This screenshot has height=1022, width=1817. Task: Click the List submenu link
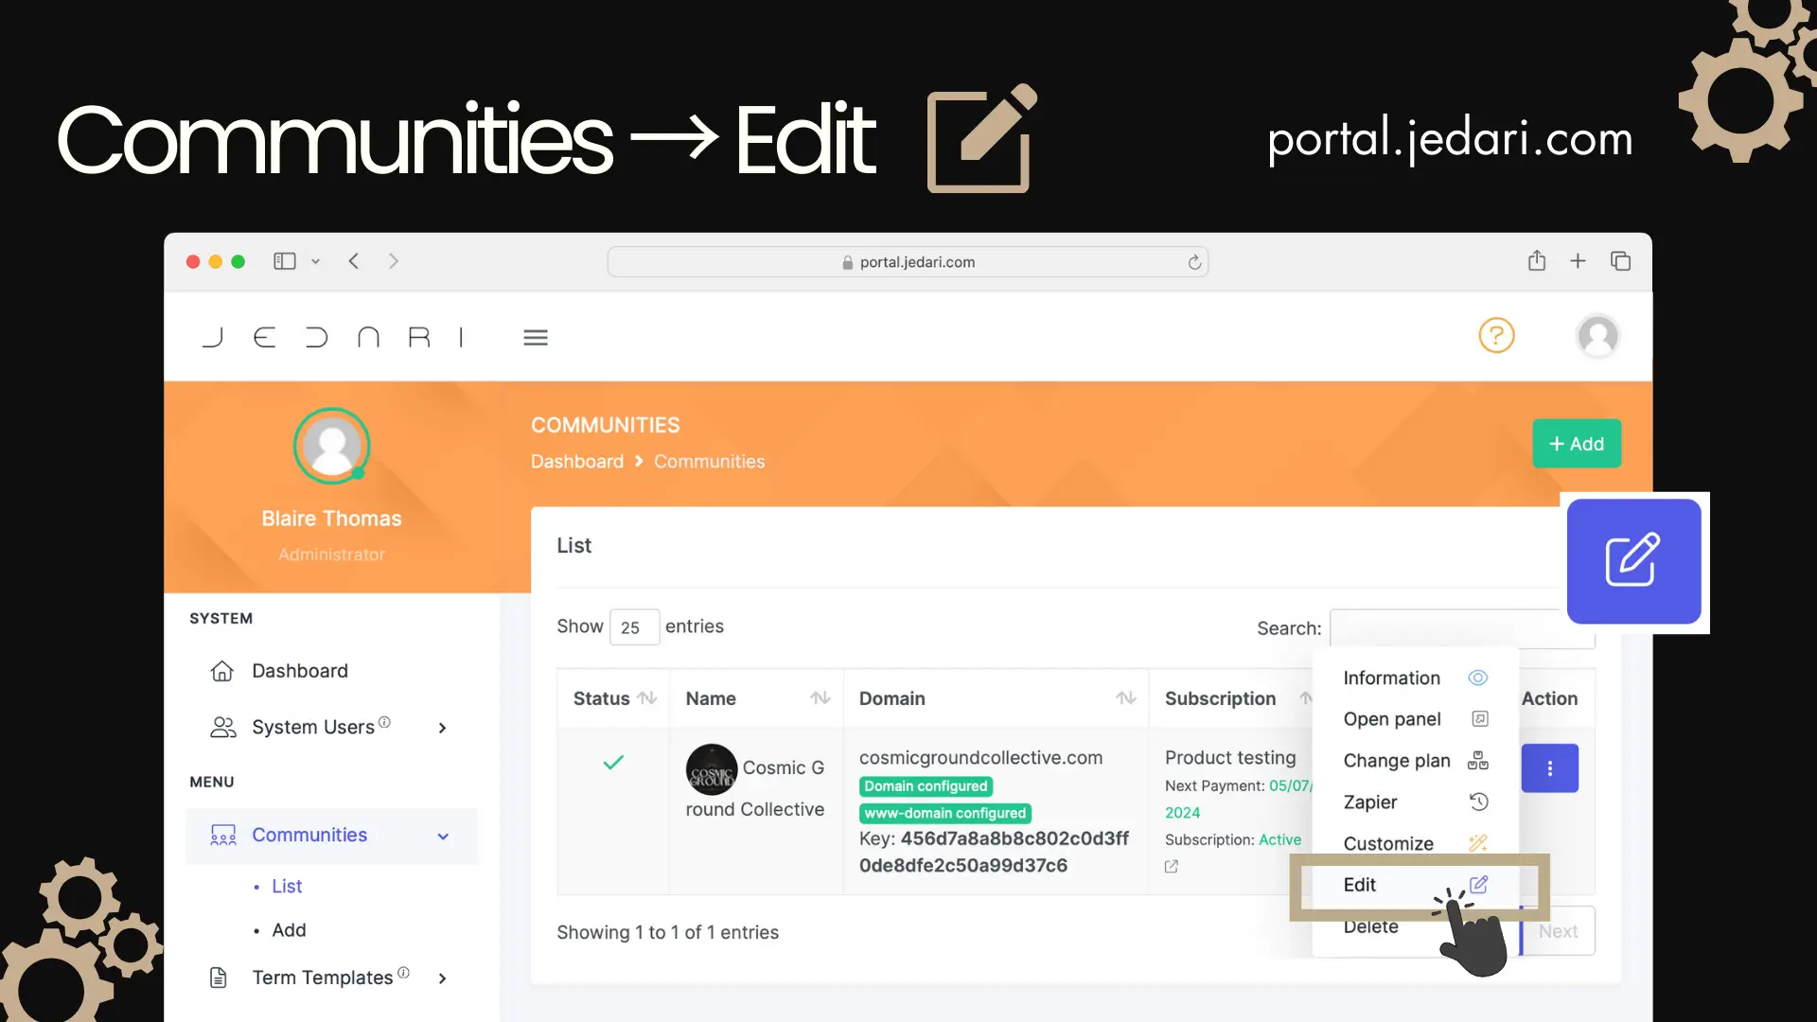[x=287, y=885]
